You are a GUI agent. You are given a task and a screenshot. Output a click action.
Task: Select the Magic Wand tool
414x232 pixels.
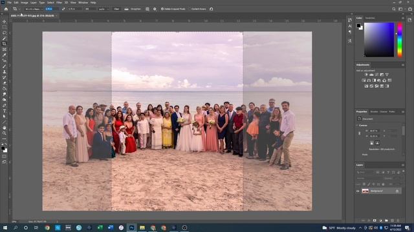tap(5, 38)
